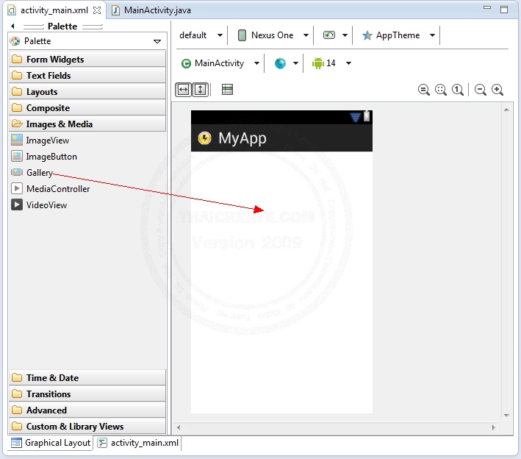The width and height of the screenshot is (521, 459).
Task: Toggle the fill width layout button
Action: click(x=183, y=90)
